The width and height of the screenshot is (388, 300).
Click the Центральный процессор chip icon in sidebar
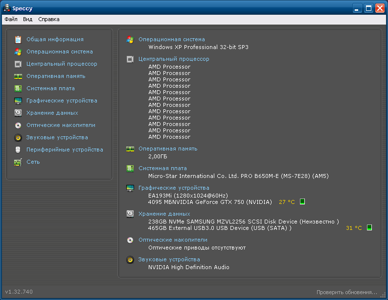click(x=18, y=64)
